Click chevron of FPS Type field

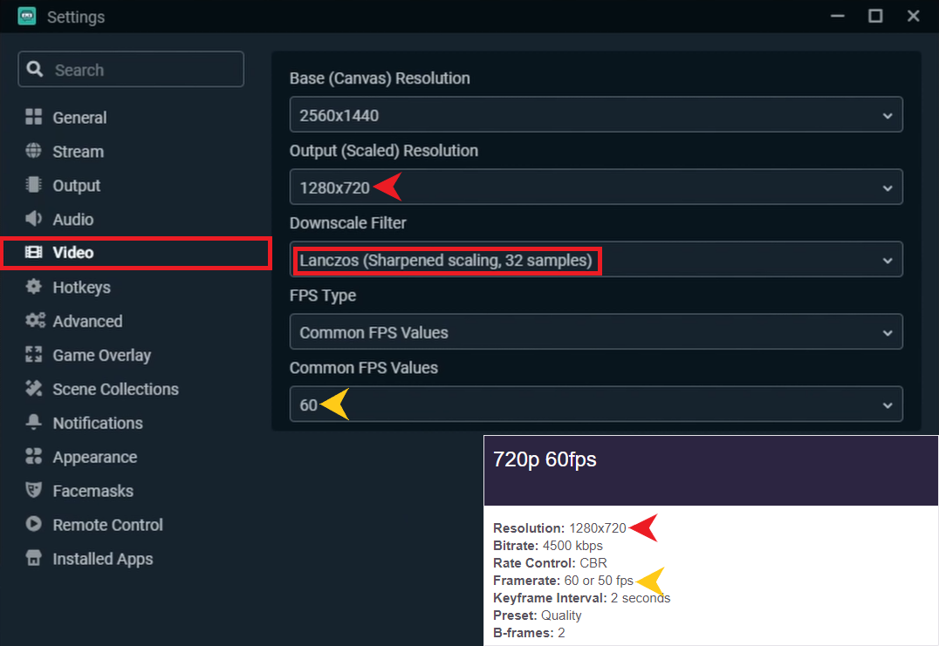pyautogui.click(x=888, y=332)
